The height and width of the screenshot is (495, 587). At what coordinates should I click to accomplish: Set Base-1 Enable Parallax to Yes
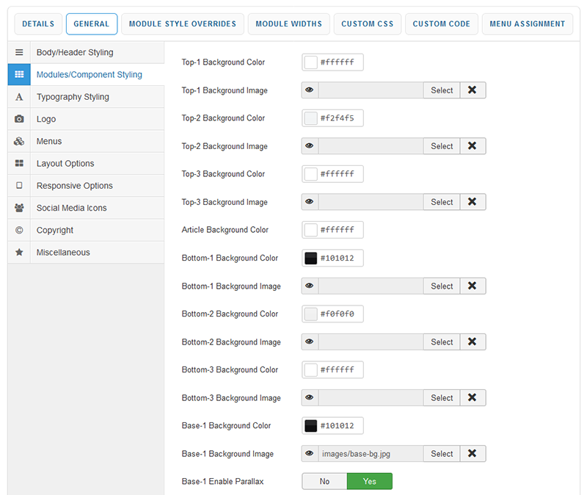click(369, 481)
